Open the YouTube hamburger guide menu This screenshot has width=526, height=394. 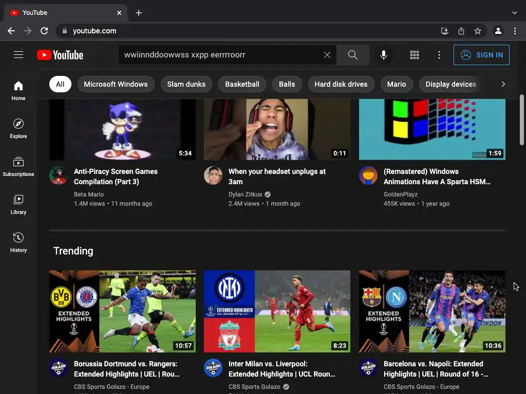pos(18,54)
